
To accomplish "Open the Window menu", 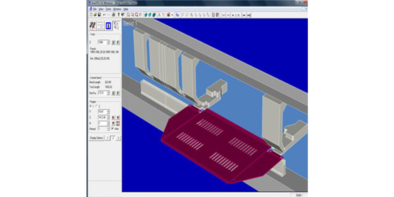I will (x=117, y=9).
